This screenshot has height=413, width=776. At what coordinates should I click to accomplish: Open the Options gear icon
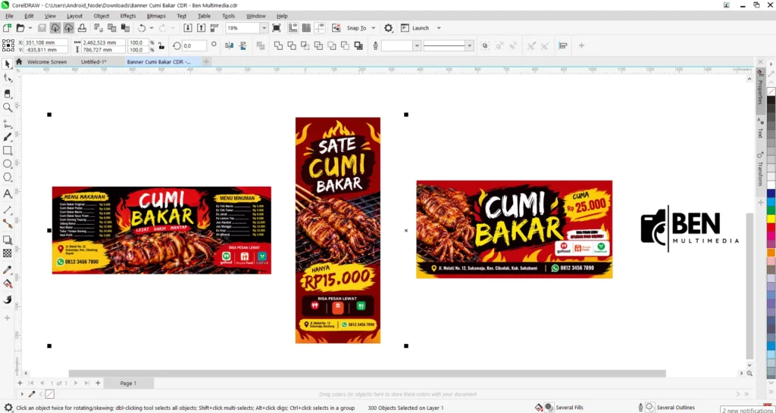tap(389, 28)
